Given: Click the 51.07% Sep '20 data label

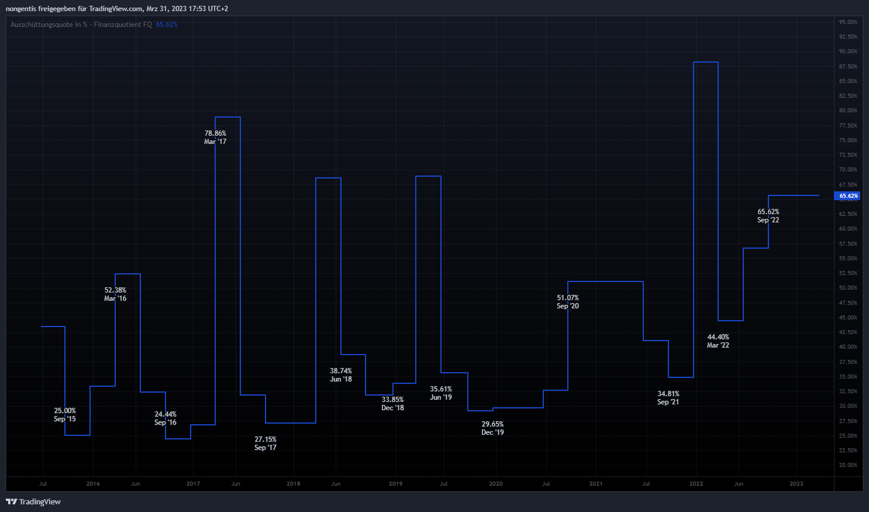Looking at the screenshot, I should coord(568,302).
